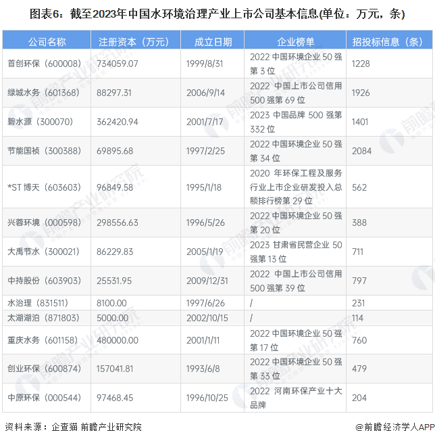Click ranking text 2023甘肃省民营企业50强第13位
This screenshot has width=435, height=441.
tap(296, 252)
